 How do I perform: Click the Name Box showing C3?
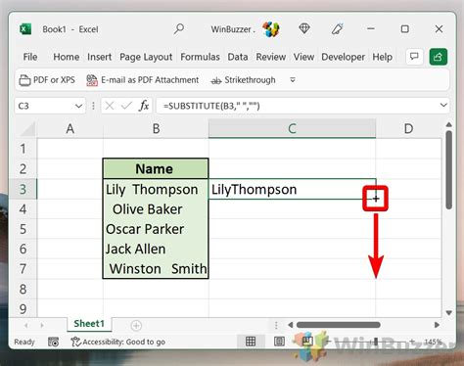pos(44,106)
